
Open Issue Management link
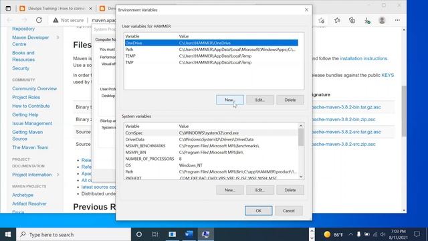point(32,123)
